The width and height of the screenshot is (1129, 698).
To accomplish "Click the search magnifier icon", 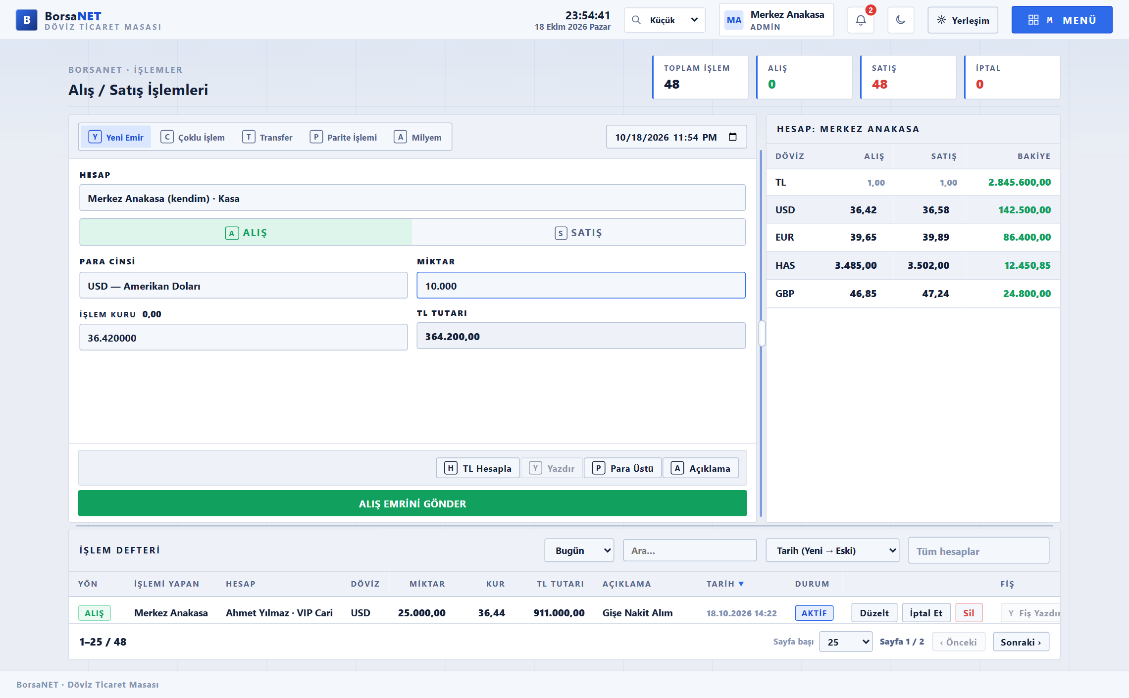I will 636,20.
